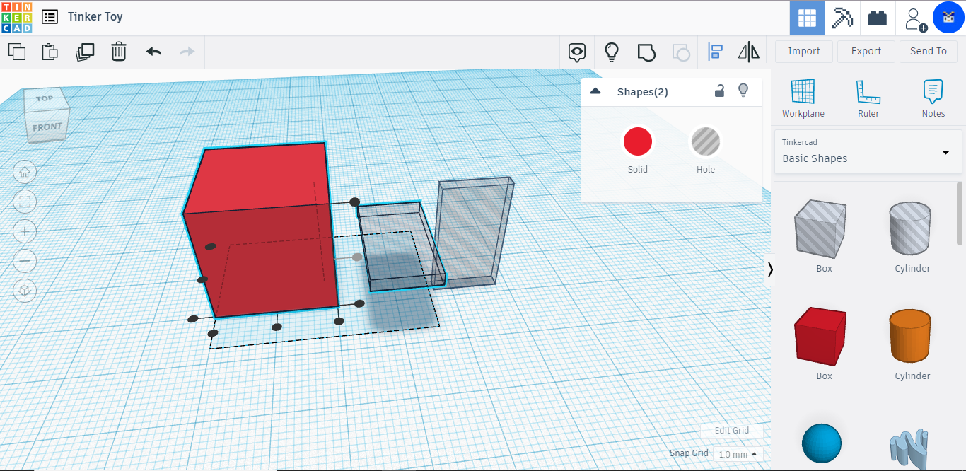Click the FRONT face of view cube
966x471 pixels.
(47, 127)
